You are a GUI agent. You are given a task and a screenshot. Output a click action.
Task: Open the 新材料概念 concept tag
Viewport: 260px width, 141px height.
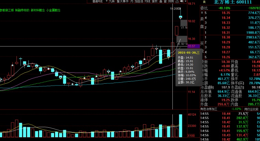(x=38, y=11)
